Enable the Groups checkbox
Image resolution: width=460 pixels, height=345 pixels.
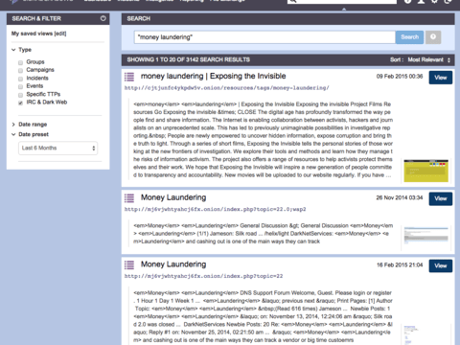click(20, 62)
